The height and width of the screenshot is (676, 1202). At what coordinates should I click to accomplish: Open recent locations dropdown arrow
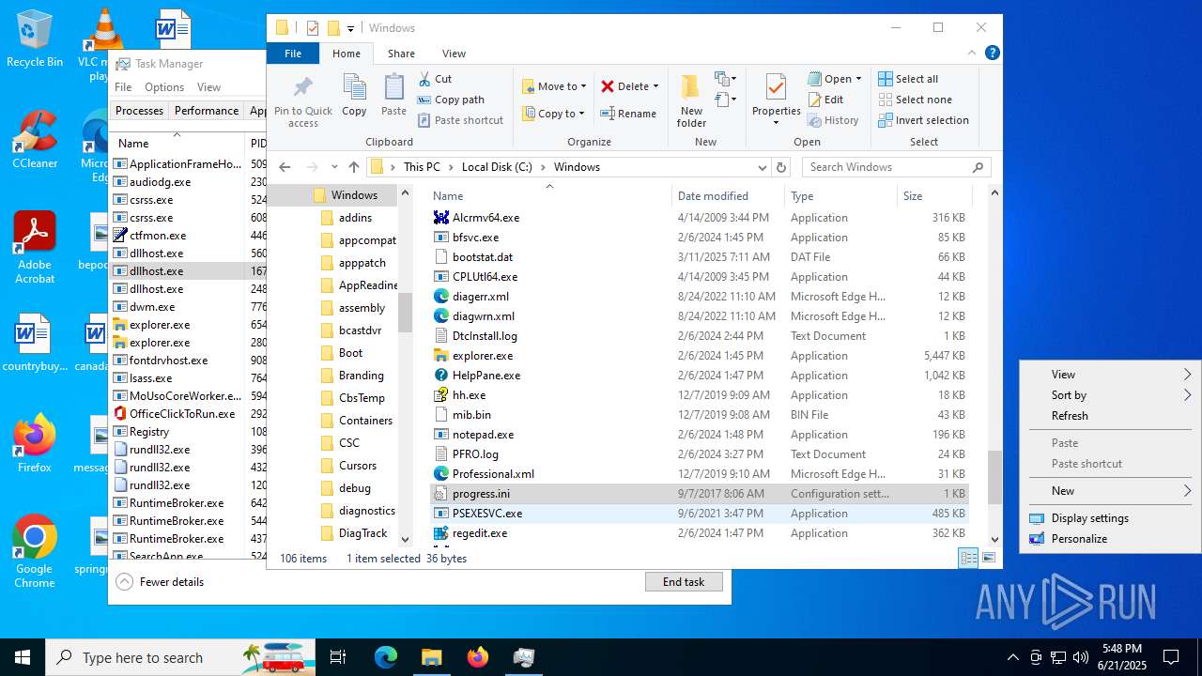pos(334,167)
